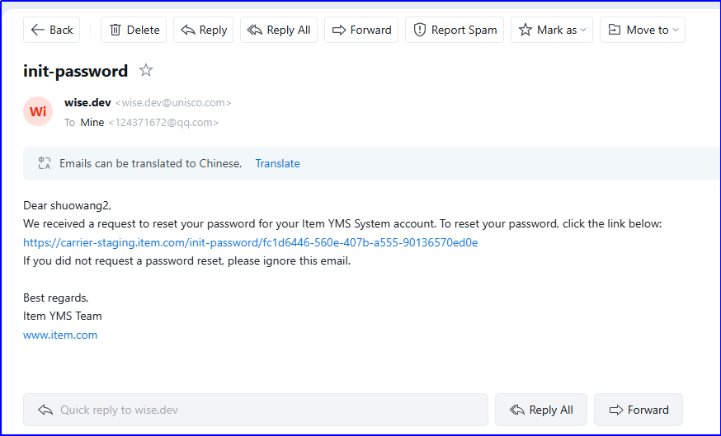Click the bottom Reply All button
Screen dimensions: 721x436
541,410
